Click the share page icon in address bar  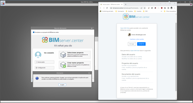click(x=141, y=8)
